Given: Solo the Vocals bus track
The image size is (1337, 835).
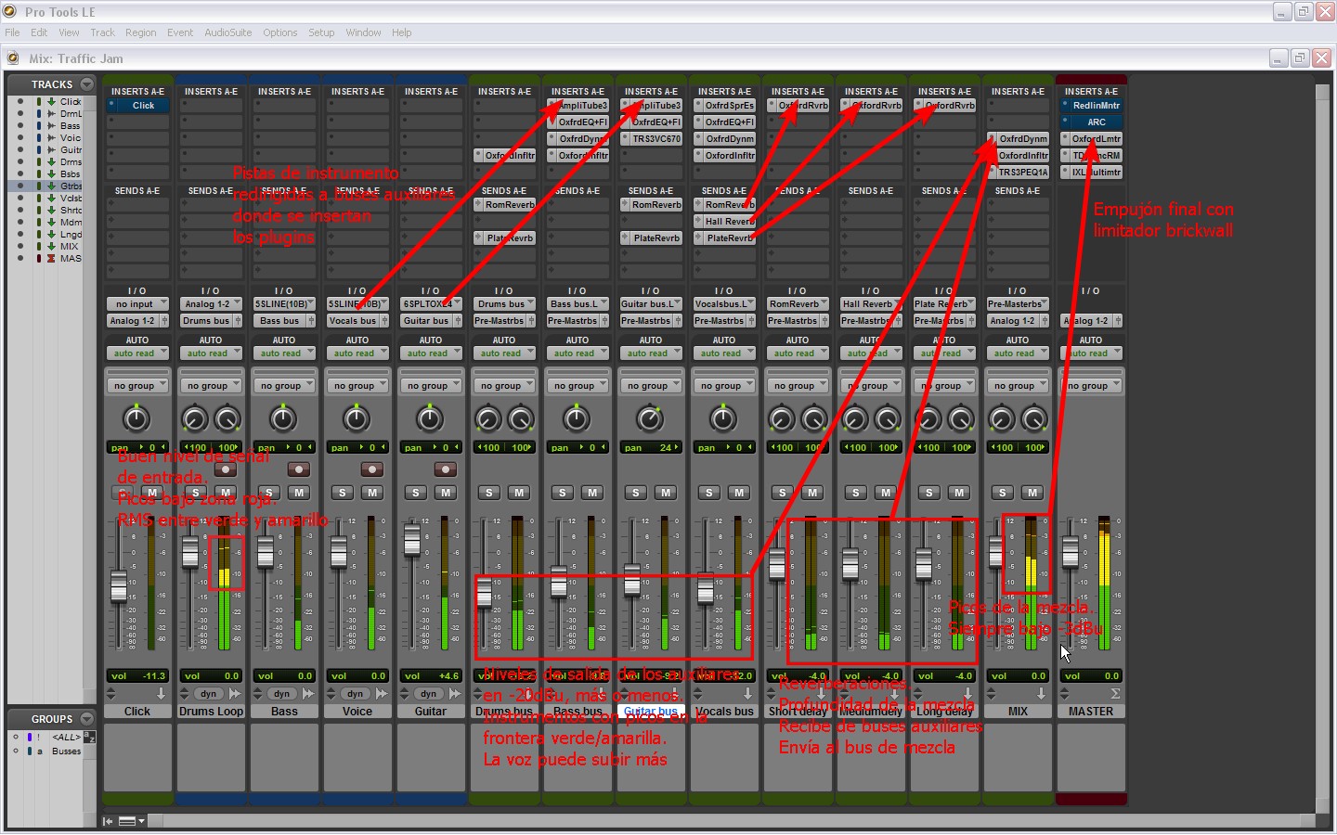Looking at the screenshot, I should [709, 493].
